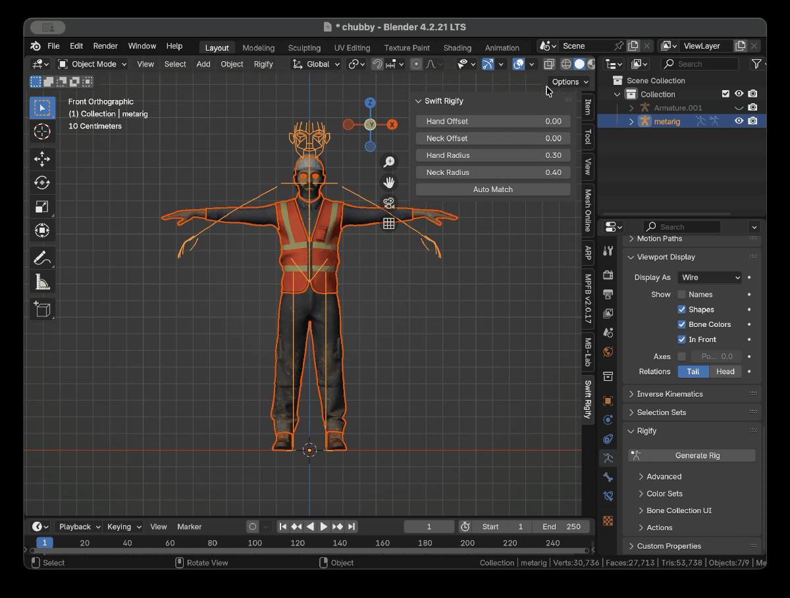
Task: Select the Cursor tool
Action: pos(42,131)
